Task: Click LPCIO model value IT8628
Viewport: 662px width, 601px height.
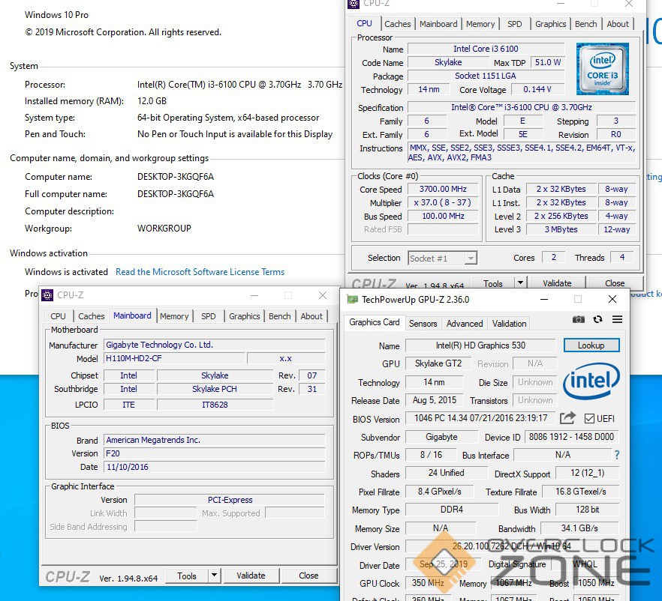Action: tap(215, 405)
